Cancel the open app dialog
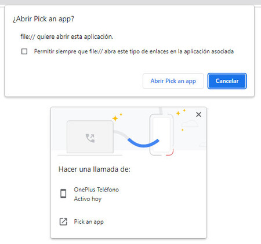 (x=227, y=81)
